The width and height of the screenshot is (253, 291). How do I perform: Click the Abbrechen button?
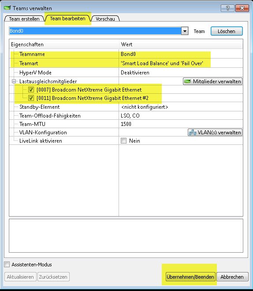pos(232,277)
